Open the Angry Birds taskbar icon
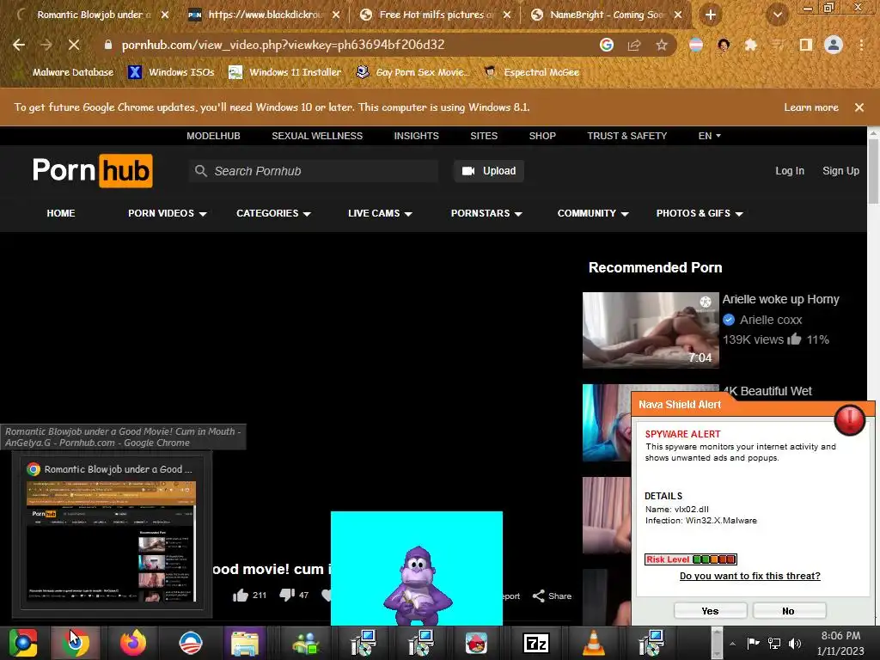The image size is (880, 660). click(x=476, y=643)
